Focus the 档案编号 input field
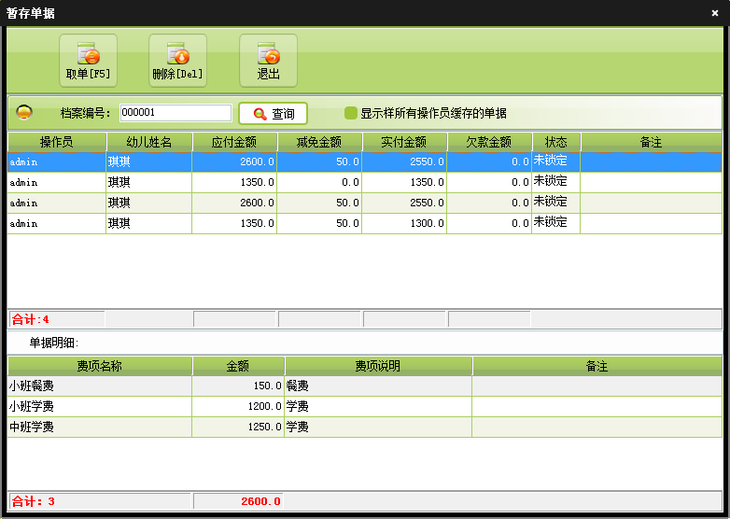Image resolution: width=730 pixels, height=519 pixels. point(175,113)
